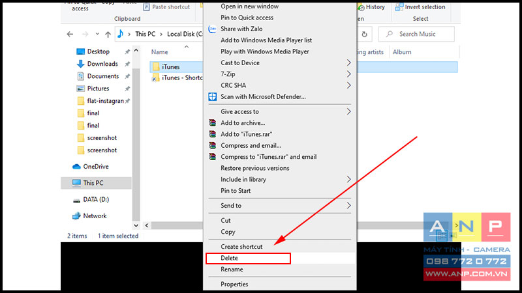Click the sidebar scrollbar up arrow
Screen dimensions: 522x293
click(136, 51)
